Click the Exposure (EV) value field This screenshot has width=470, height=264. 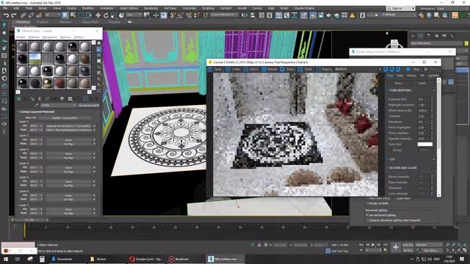pos(424,99)
